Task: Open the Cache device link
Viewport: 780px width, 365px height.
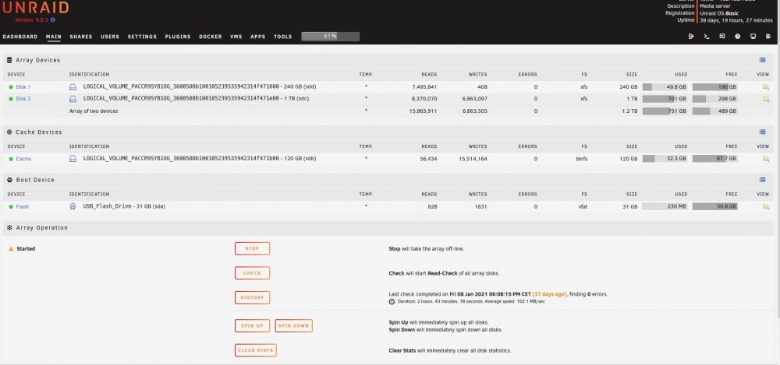Action: pyautogui.click(x=23, y=159)
